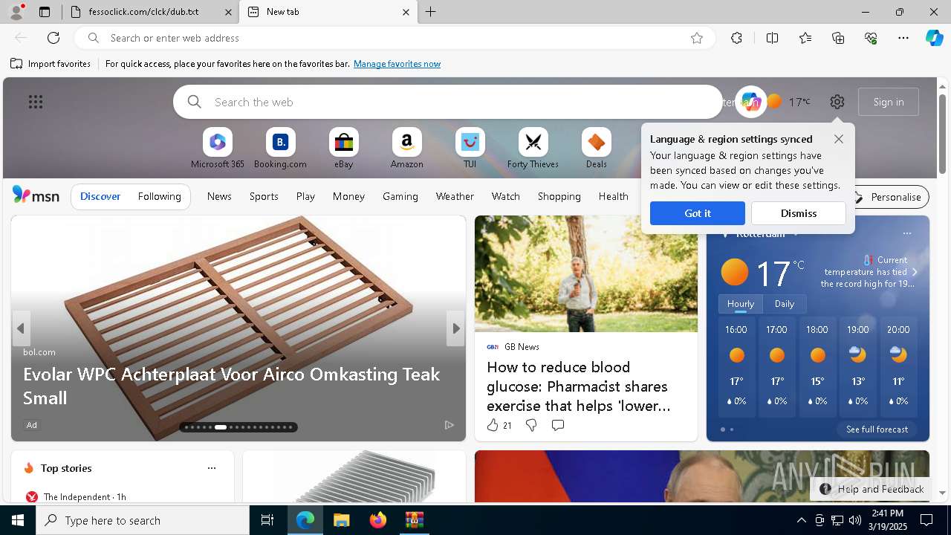Open the Help and Feedback button
The image size is (951, 535).
871,489
